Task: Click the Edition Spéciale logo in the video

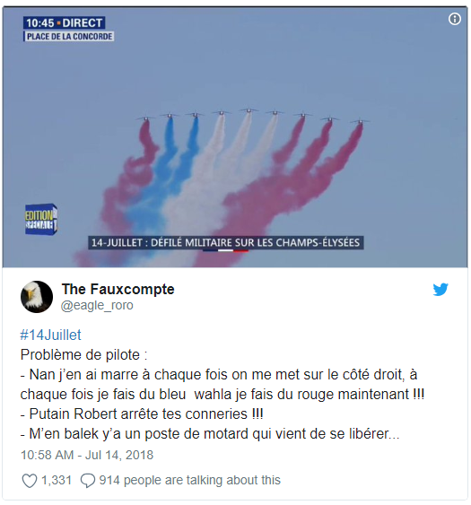Action: coord(41,219)
